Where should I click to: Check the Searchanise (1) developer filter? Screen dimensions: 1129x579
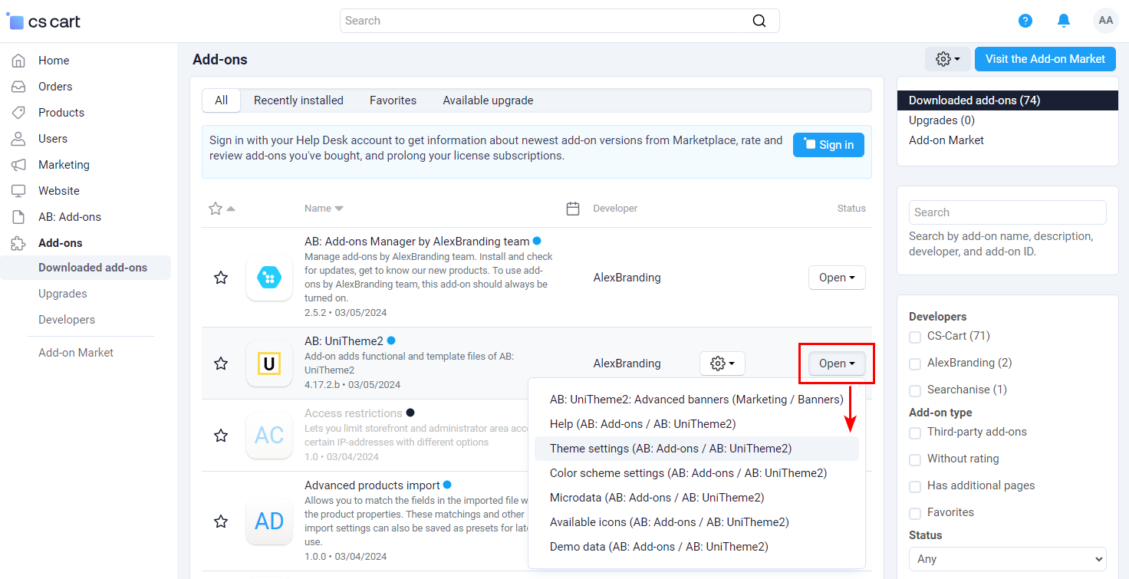[914, 390]
